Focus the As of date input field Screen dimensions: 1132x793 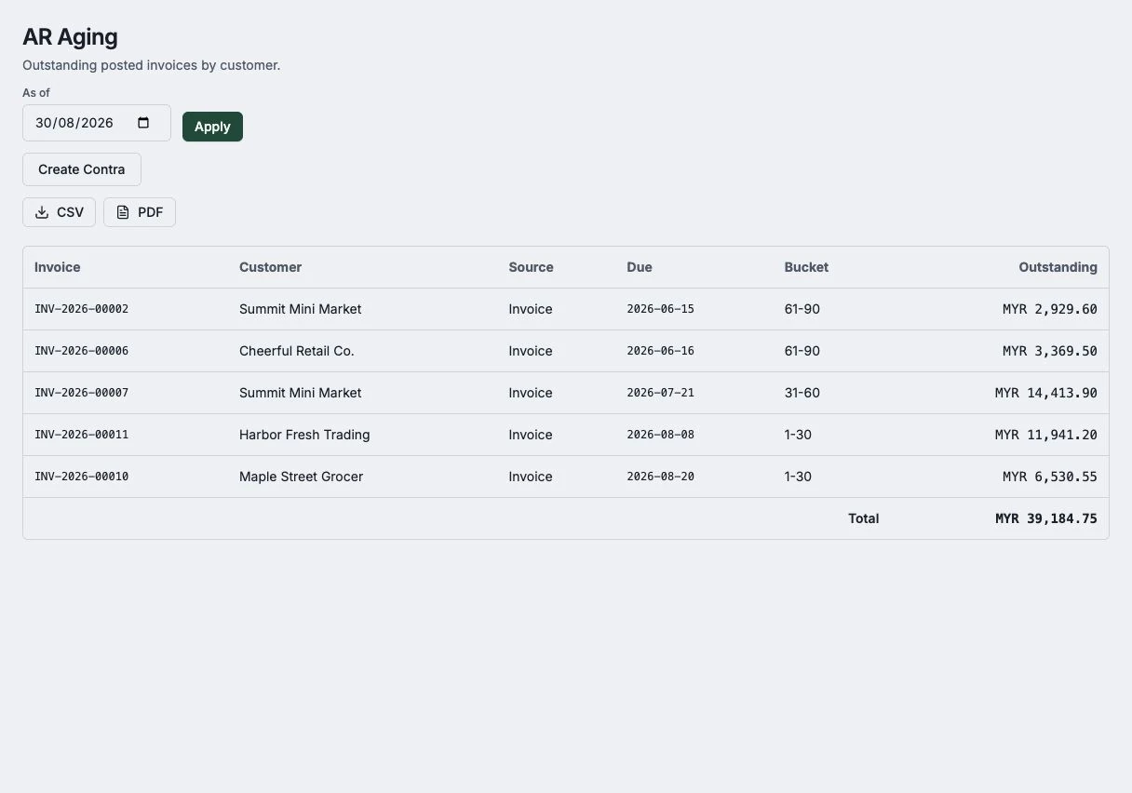tap(97, 123)
